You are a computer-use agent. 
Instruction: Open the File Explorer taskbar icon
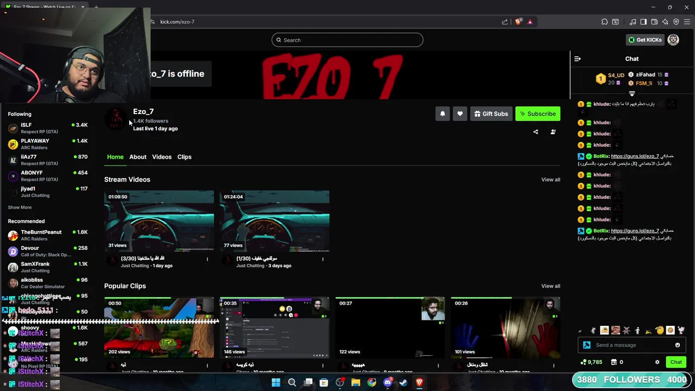click(x=356, y=382)
